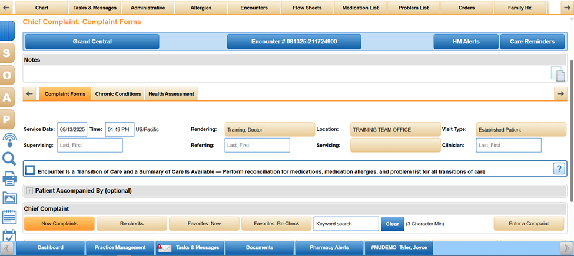
Task: Click the Grand Central button
Action: pos(92,42)
